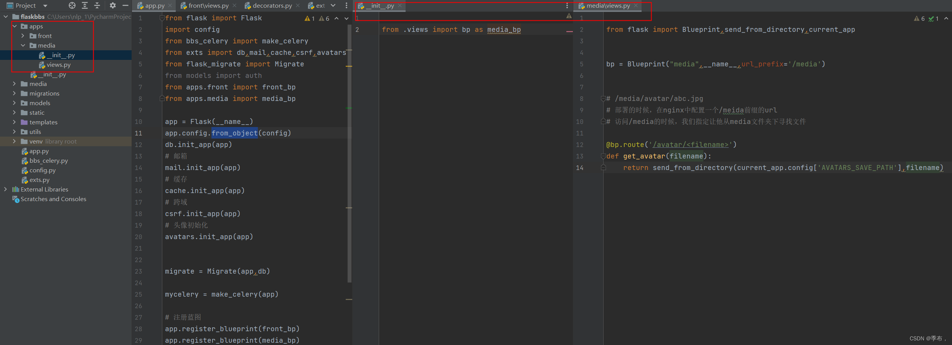The image size is (952, 345).
Task: Close the __init__.py editor tab
Action: click(400, 6)
